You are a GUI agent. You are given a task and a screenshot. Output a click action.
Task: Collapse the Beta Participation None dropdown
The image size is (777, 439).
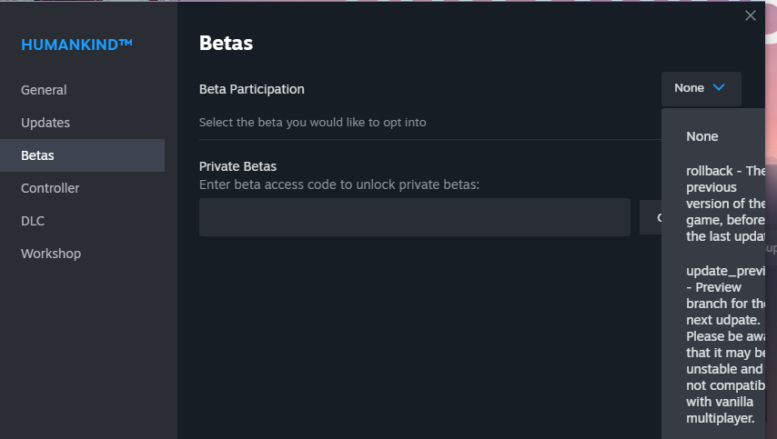pyautogui.click(x=701, y=88)
